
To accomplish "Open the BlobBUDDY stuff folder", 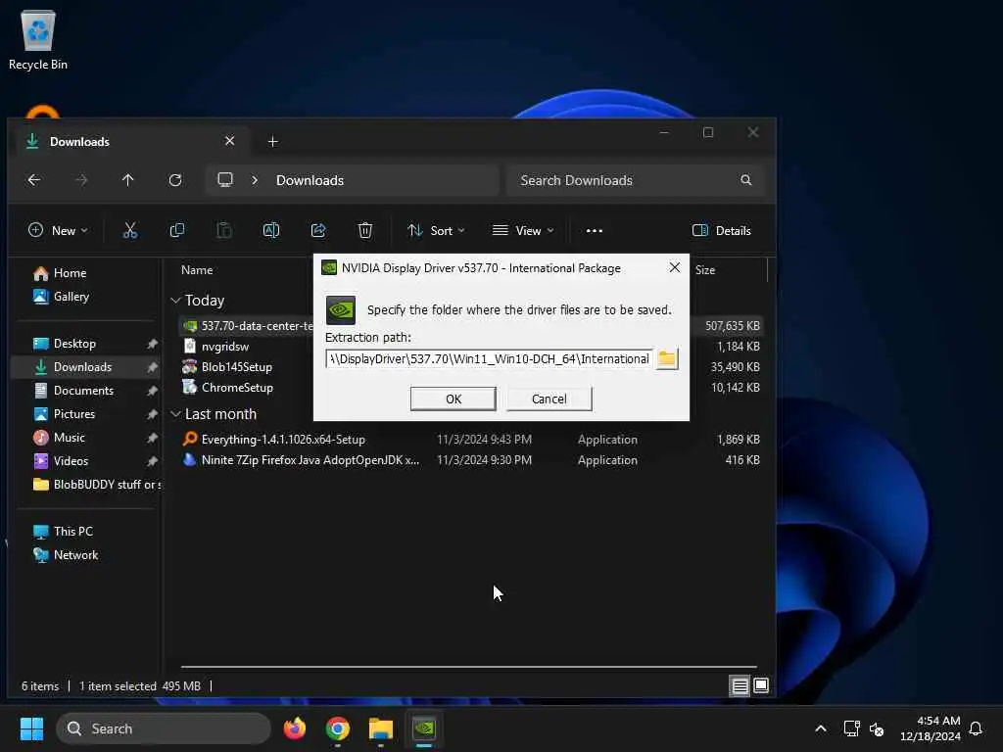I will (x=96, y=484).
